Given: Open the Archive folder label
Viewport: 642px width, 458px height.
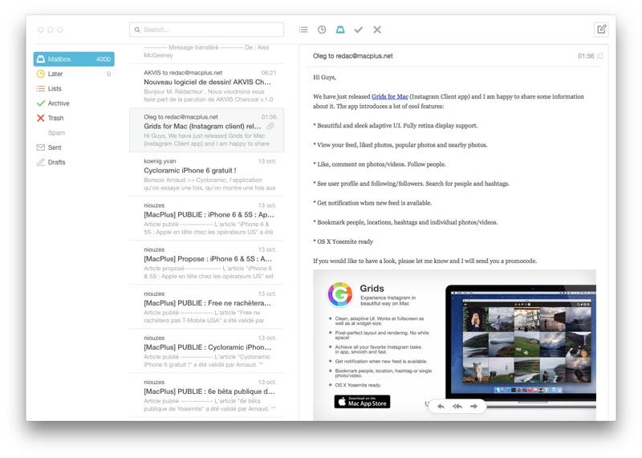Looking at the screenshot, I should 59,103.
